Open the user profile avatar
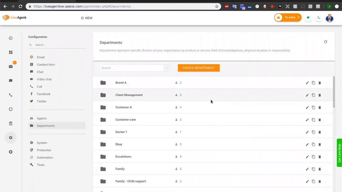The height and width of the screenshot is (192, 342). click(329, 18)
